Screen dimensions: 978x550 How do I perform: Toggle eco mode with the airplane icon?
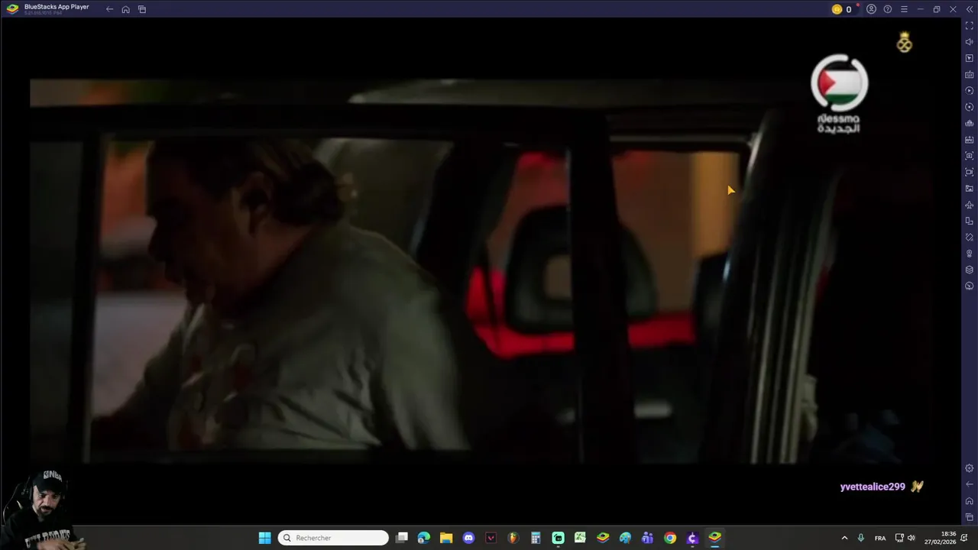970,205
